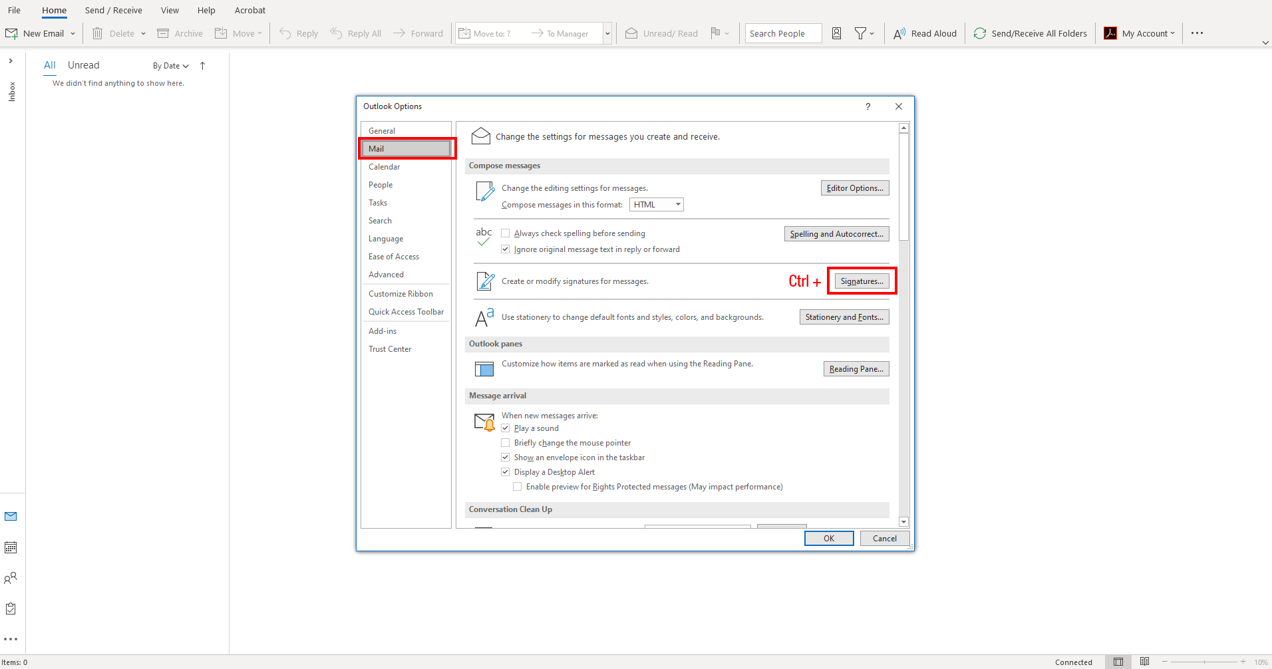This screenshot has height=669, width=1272.
Task: Expand the Quick Steps gallery arrow
Action: [607, 33]
